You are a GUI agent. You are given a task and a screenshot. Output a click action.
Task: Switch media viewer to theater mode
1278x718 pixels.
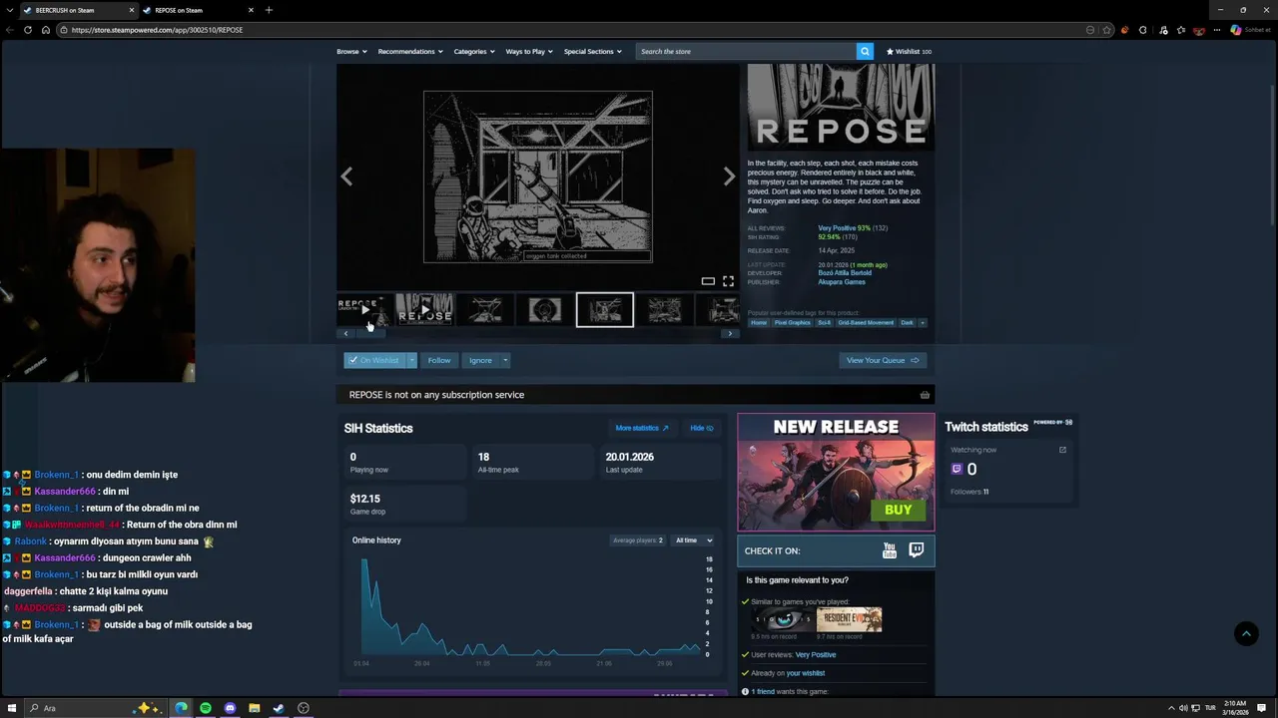click(x=708, y=281)
